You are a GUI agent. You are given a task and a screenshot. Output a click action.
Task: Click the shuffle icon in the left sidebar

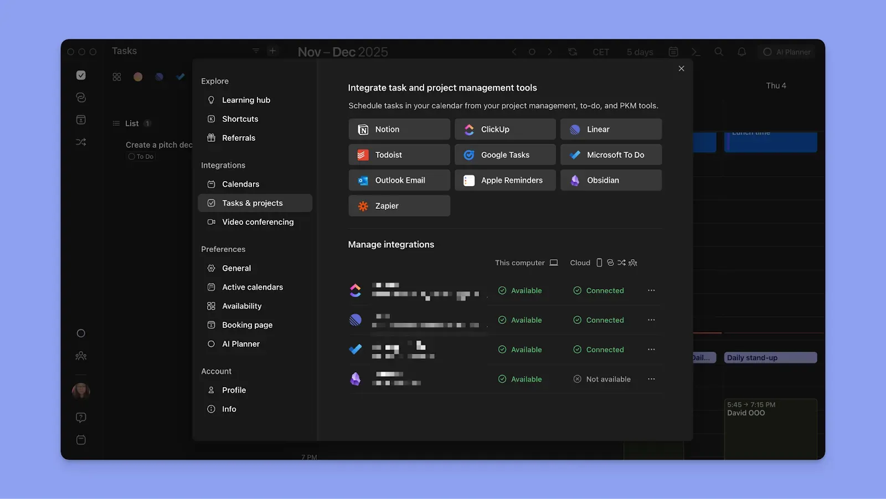point(81,142)
